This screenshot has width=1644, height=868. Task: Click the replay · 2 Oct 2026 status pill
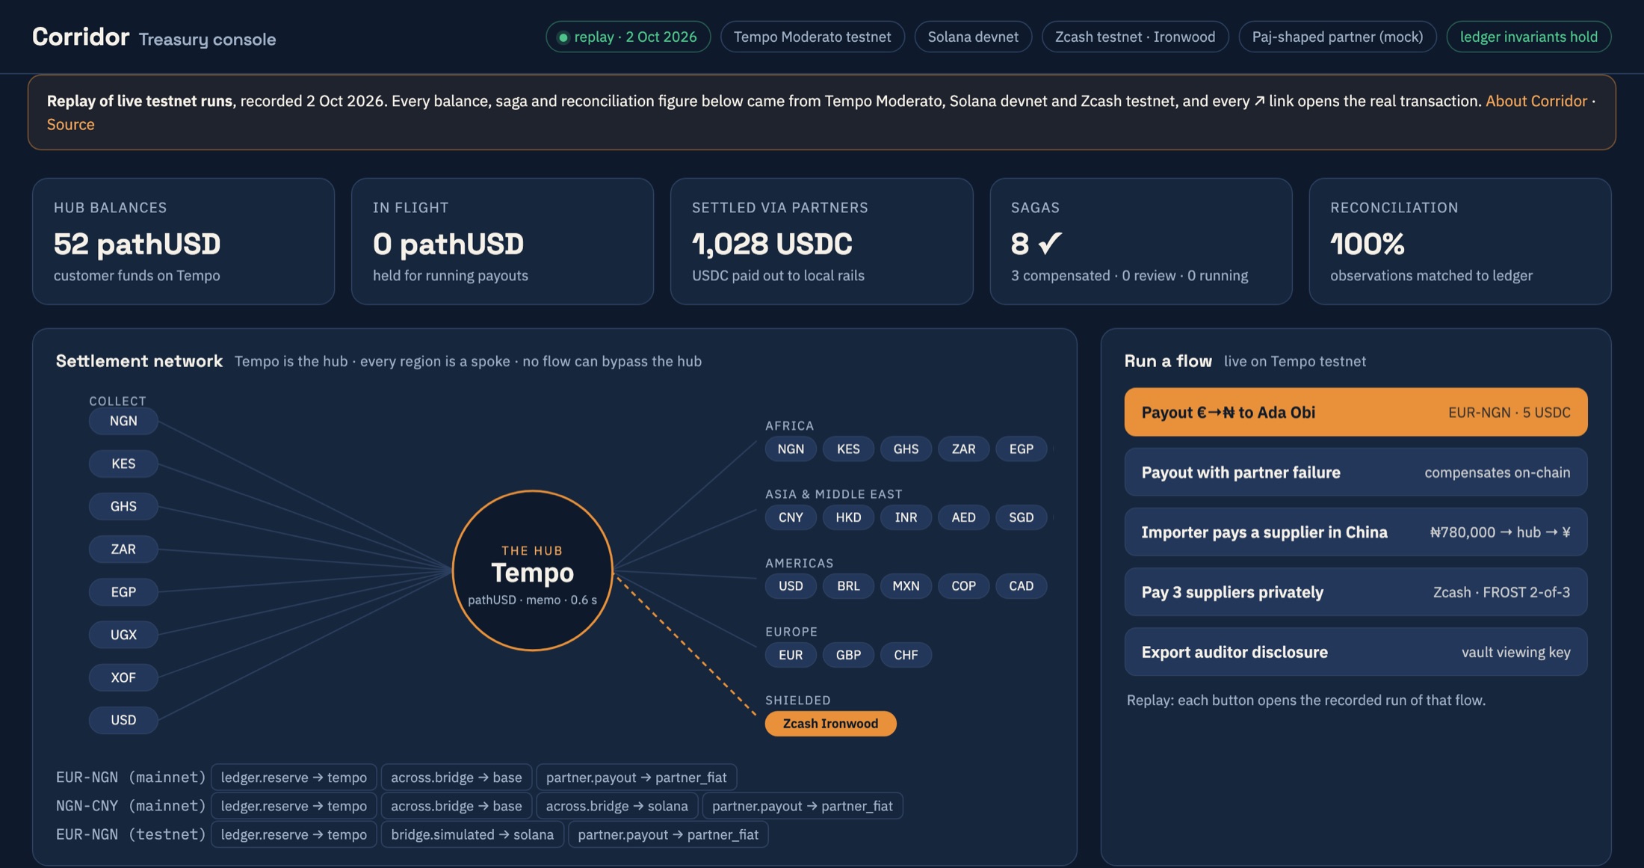coord(628,37)
